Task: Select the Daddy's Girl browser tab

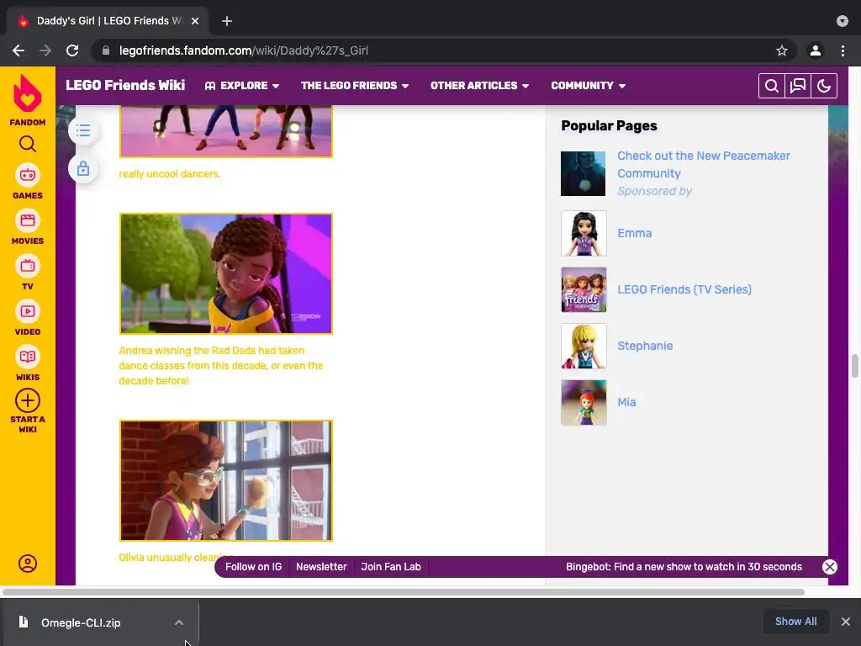Action: tap(107, 21)
